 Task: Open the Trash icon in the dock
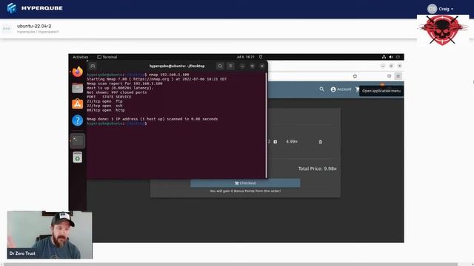click(x=78, y=157)
